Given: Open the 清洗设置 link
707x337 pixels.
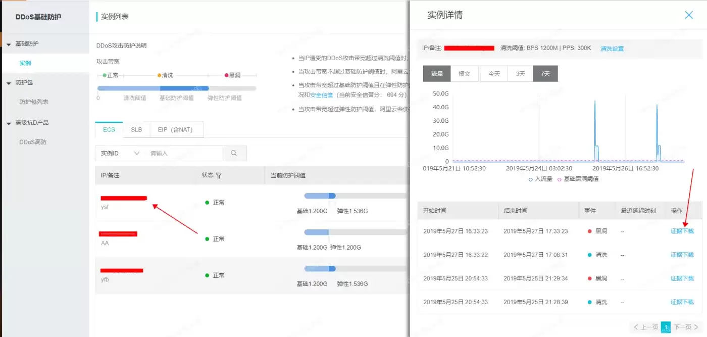Looking at the screenshot, I should click(x=612, y=49).
